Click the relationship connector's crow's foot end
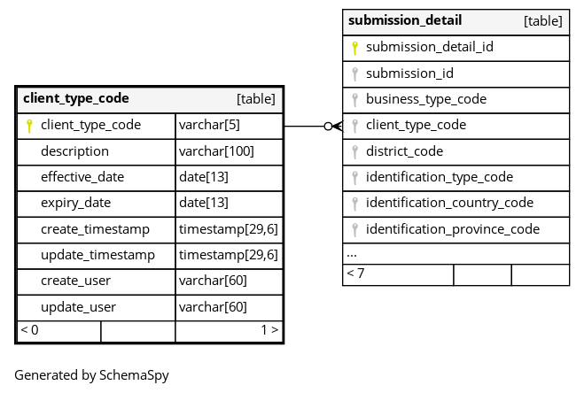This screenshot has height=393, width=584. click(x=334, y=127)
